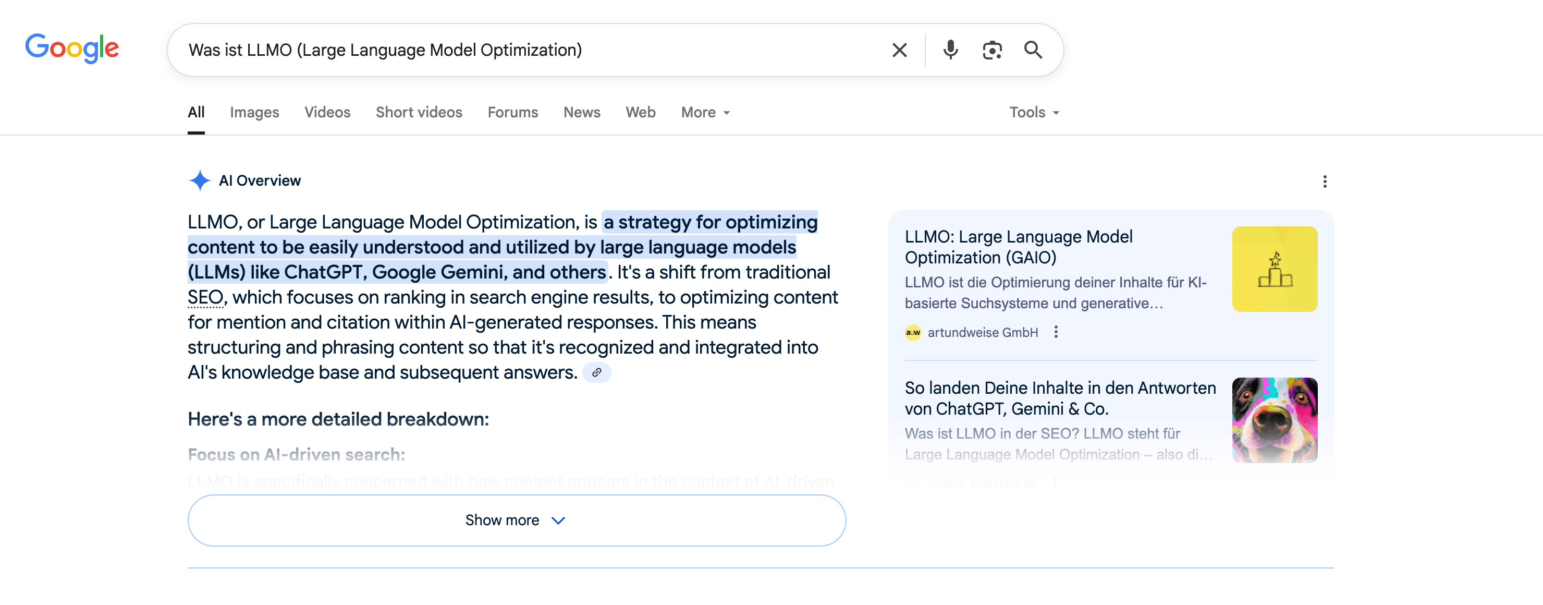Start voice search with the microphone icon
Viewport: 1543px width, 605px height.
click(x=950, y=50)
